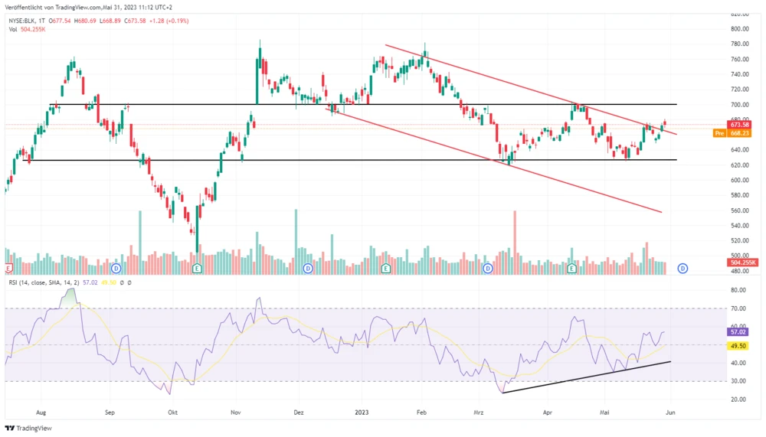This screenshot has width=766, height=437.
Task: Open the dividend D marker near September
Action: 116,269
